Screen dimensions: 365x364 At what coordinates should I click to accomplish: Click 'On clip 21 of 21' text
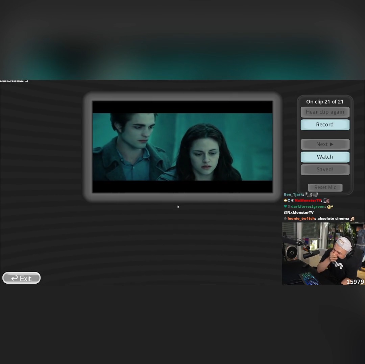(325, 102)
